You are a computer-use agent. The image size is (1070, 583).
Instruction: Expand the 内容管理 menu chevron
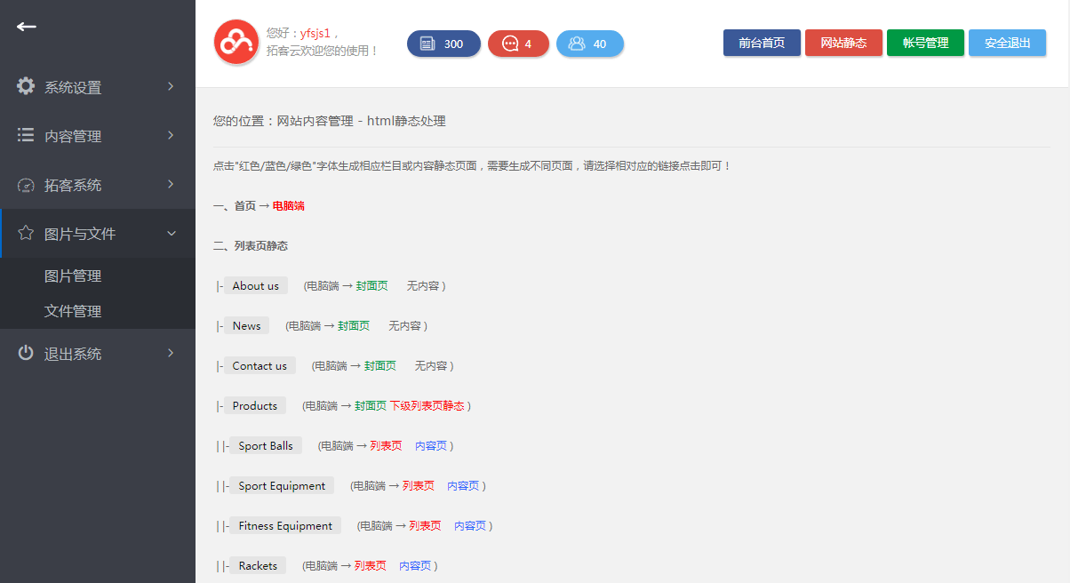[x=171, y=135]
